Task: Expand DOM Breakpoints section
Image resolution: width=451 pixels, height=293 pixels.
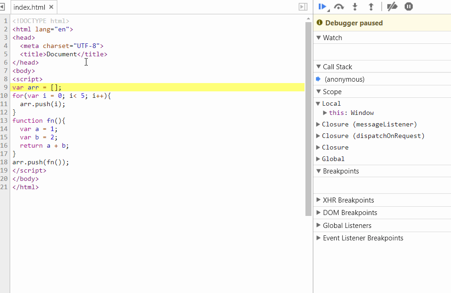Action: click(x=318, y=213)
